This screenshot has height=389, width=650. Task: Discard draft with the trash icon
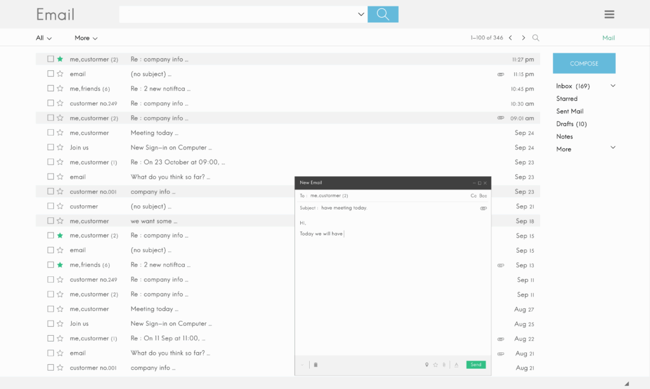click(x=315, y=365)
